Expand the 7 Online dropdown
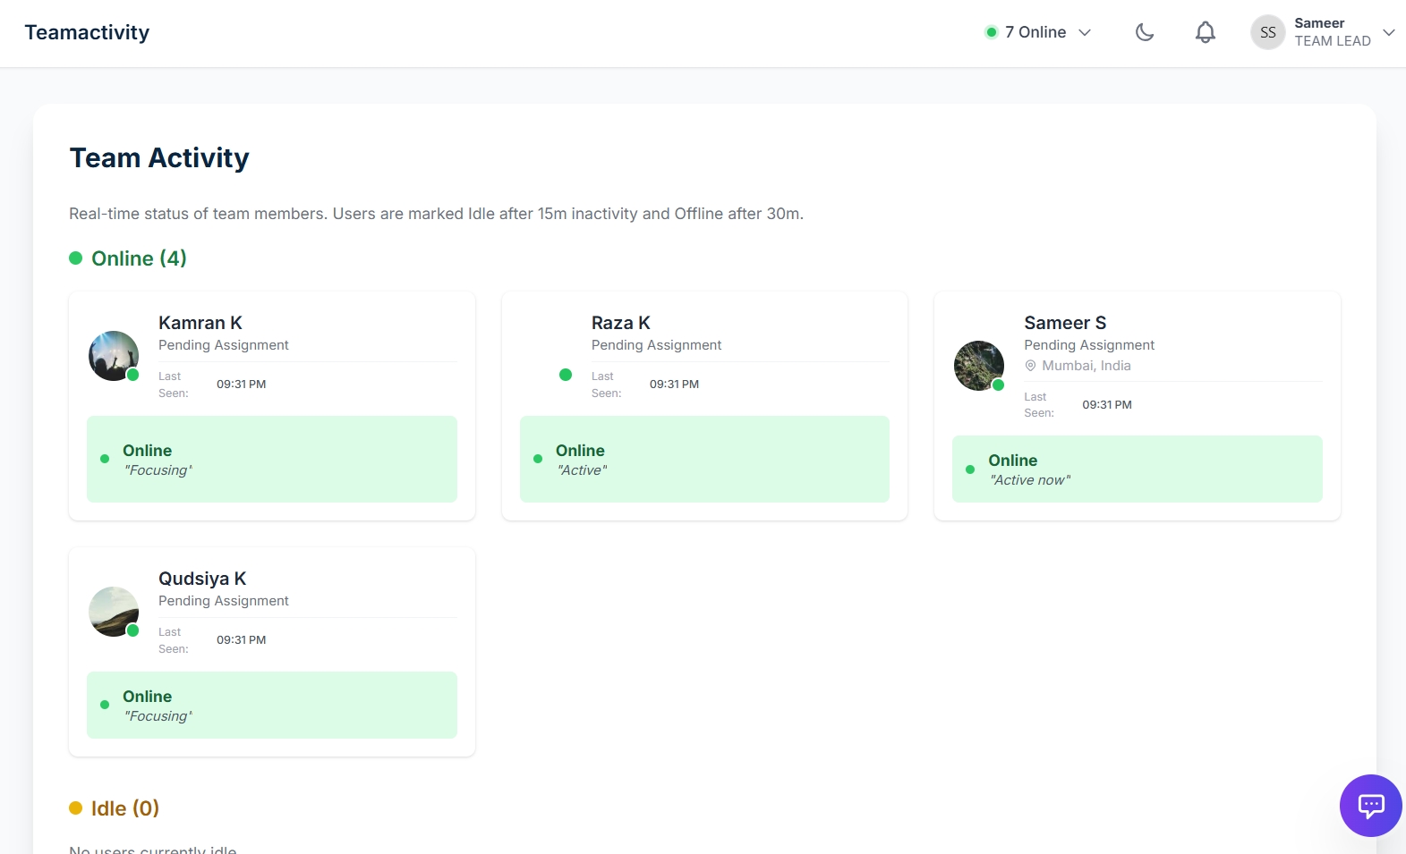Image resolution: width=1406 pixels, height=854 pixels. (x=1038, y=33)
